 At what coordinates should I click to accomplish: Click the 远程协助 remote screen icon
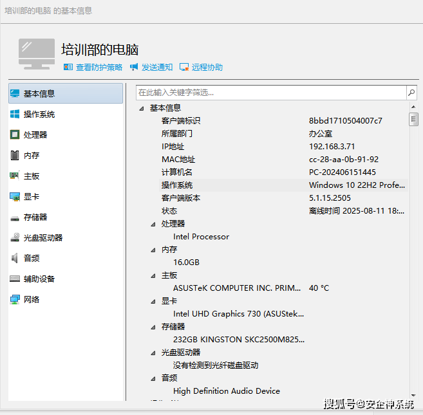184,67
